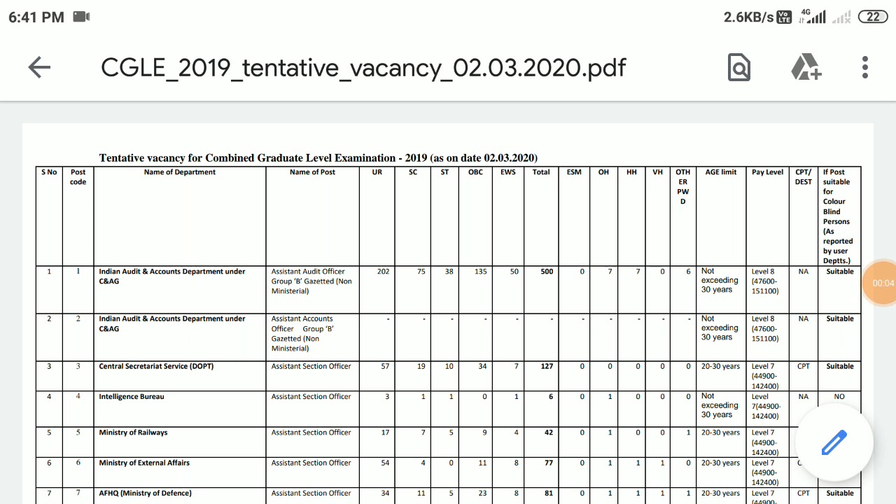Tap 'Level 8 (47600-151100)' in row 1
Image resolution: width=896 pixels, height=504 pixels.
[765, 281]
